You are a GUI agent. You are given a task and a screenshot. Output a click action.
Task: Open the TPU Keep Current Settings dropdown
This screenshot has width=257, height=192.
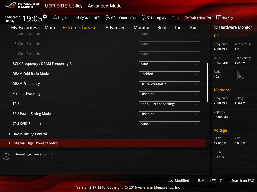pos(169,104)
